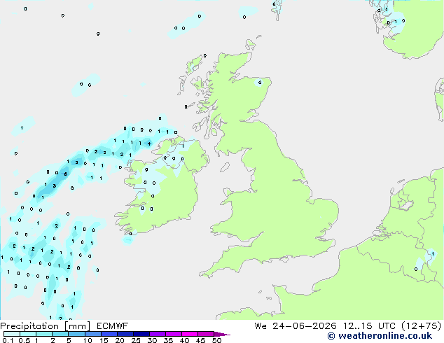Click the '0.1' legend scale label
Screen dimensions: 444x343
point(8,340)
